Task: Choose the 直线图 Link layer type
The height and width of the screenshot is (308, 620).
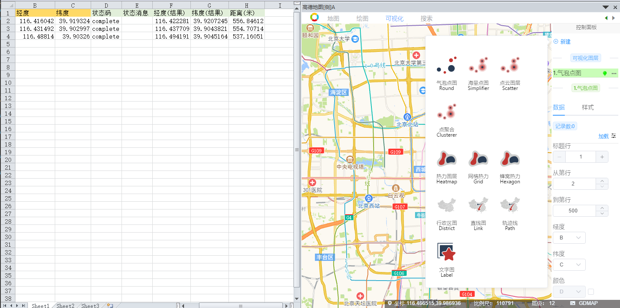Action: (x=478, y=213)
